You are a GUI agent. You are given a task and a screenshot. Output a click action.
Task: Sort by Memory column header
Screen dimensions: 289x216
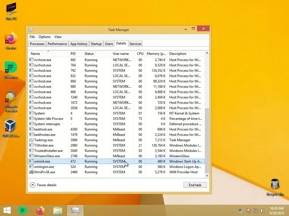(x=156, y=54)
